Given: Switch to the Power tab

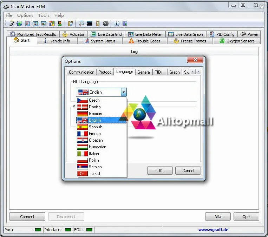Looking at the screenshot, I should click(249, 34).
